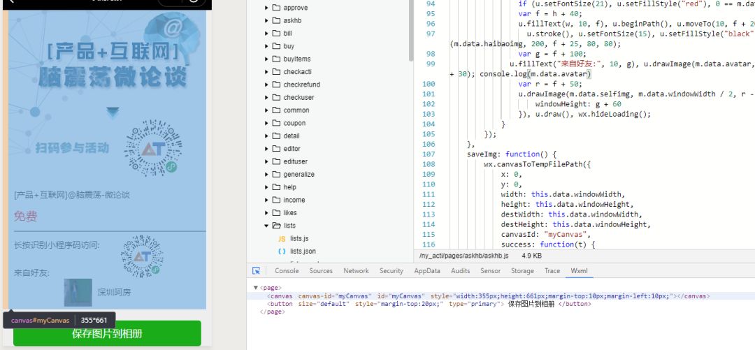Open the Console tab
This screenshot has height=350, width=755.
[287, 271]
